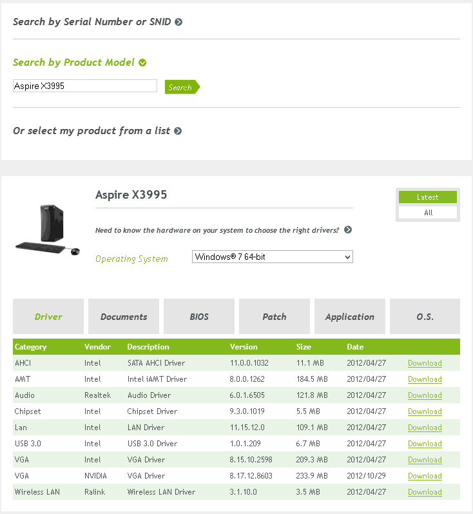Click the Category column header
The image size is (473, 514).
click(31, 347)
